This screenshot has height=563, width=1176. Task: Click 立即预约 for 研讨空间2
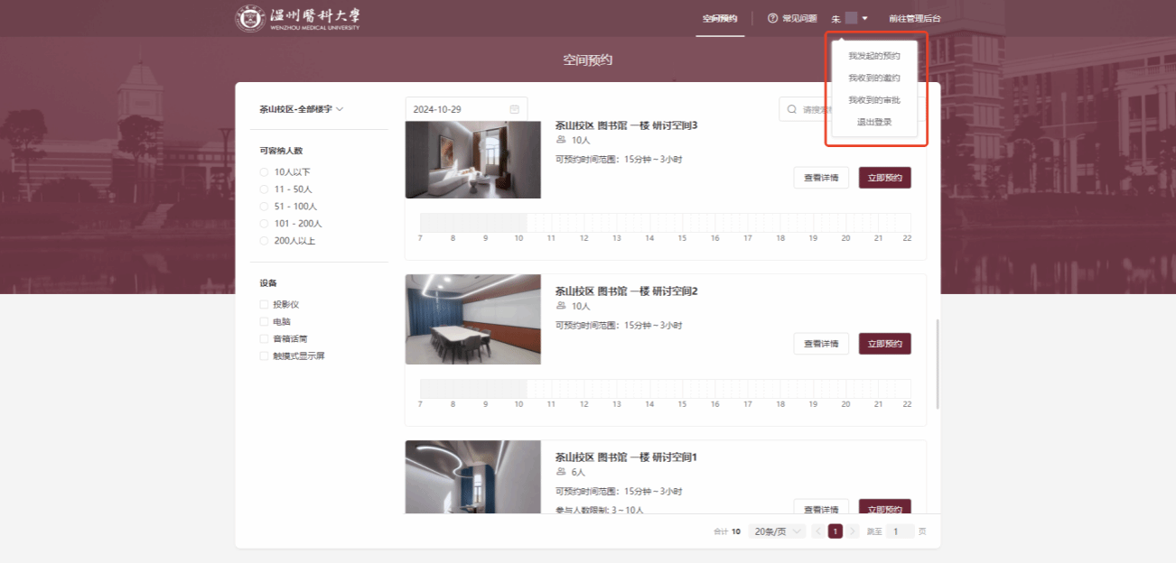885,344
